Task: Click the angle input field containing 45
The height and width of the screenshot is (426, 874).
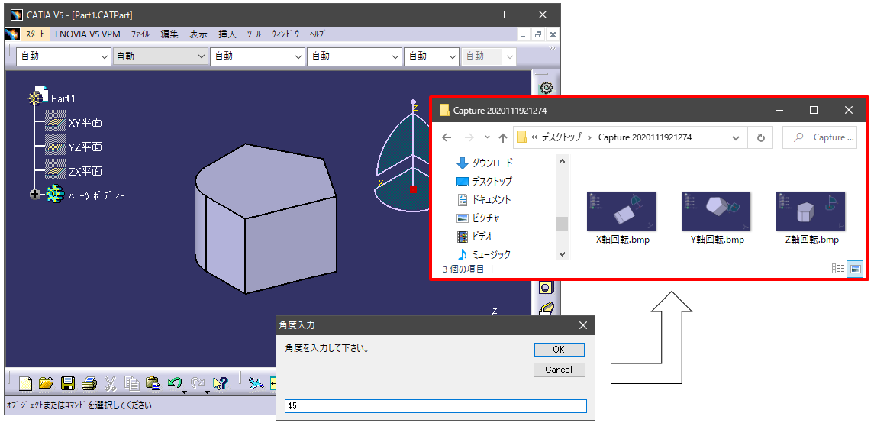Action: point(435,406)
